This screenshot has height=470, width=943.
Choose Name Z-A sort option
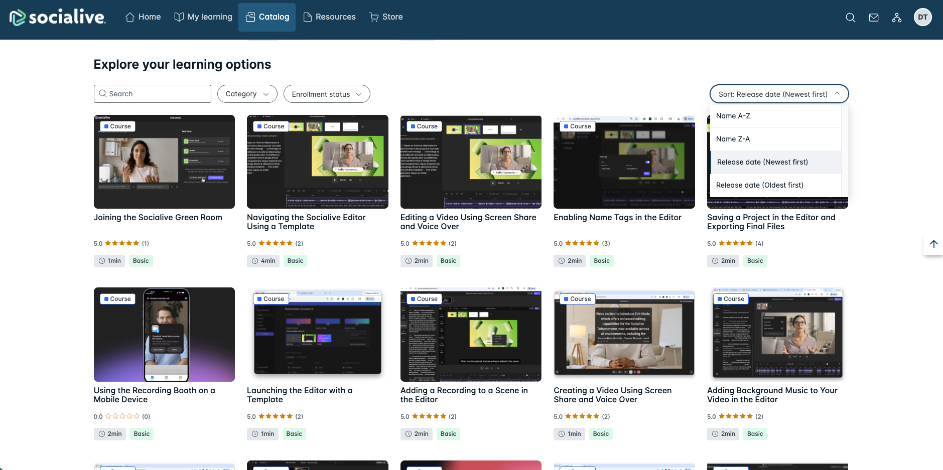click(776, 139)
